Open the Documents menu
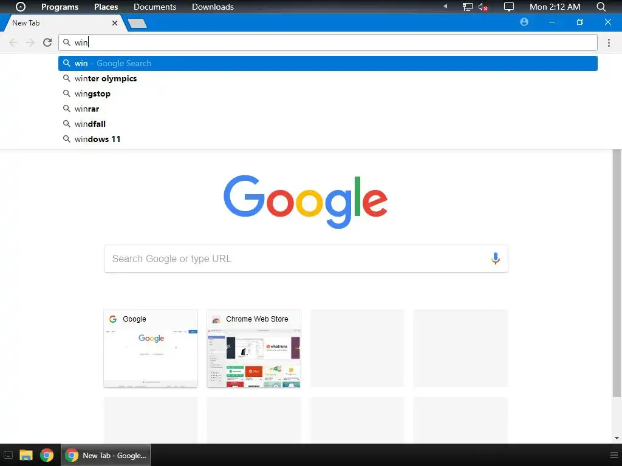 (155, 7)
